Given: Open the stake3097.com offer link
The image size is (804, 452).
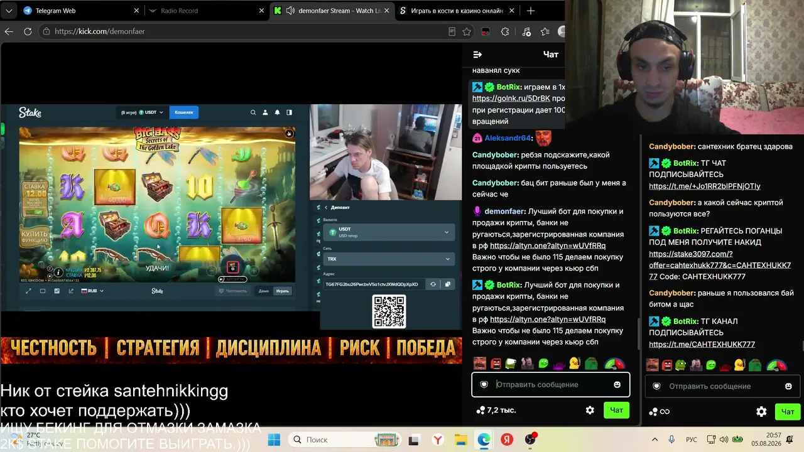Looking at the screenshot, I should (x=720, y=265).
